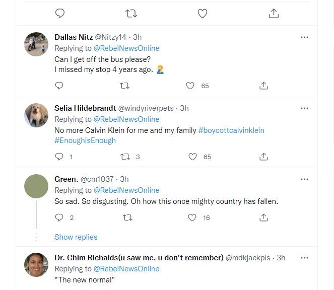
Task: Expand Show replies under Green.'s tweet
Action: [76, 237]
